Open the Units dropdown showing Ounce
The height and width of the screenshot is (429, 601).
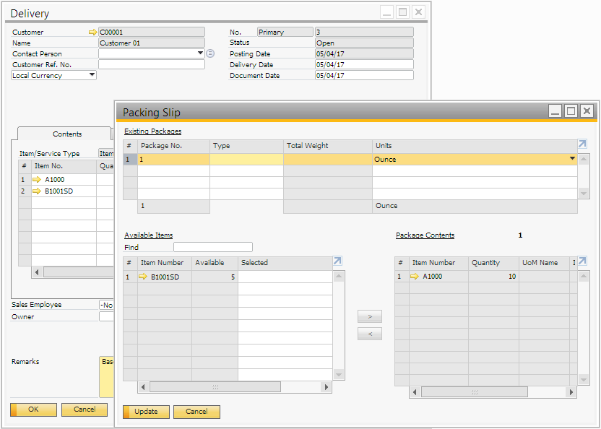(572, 159)
